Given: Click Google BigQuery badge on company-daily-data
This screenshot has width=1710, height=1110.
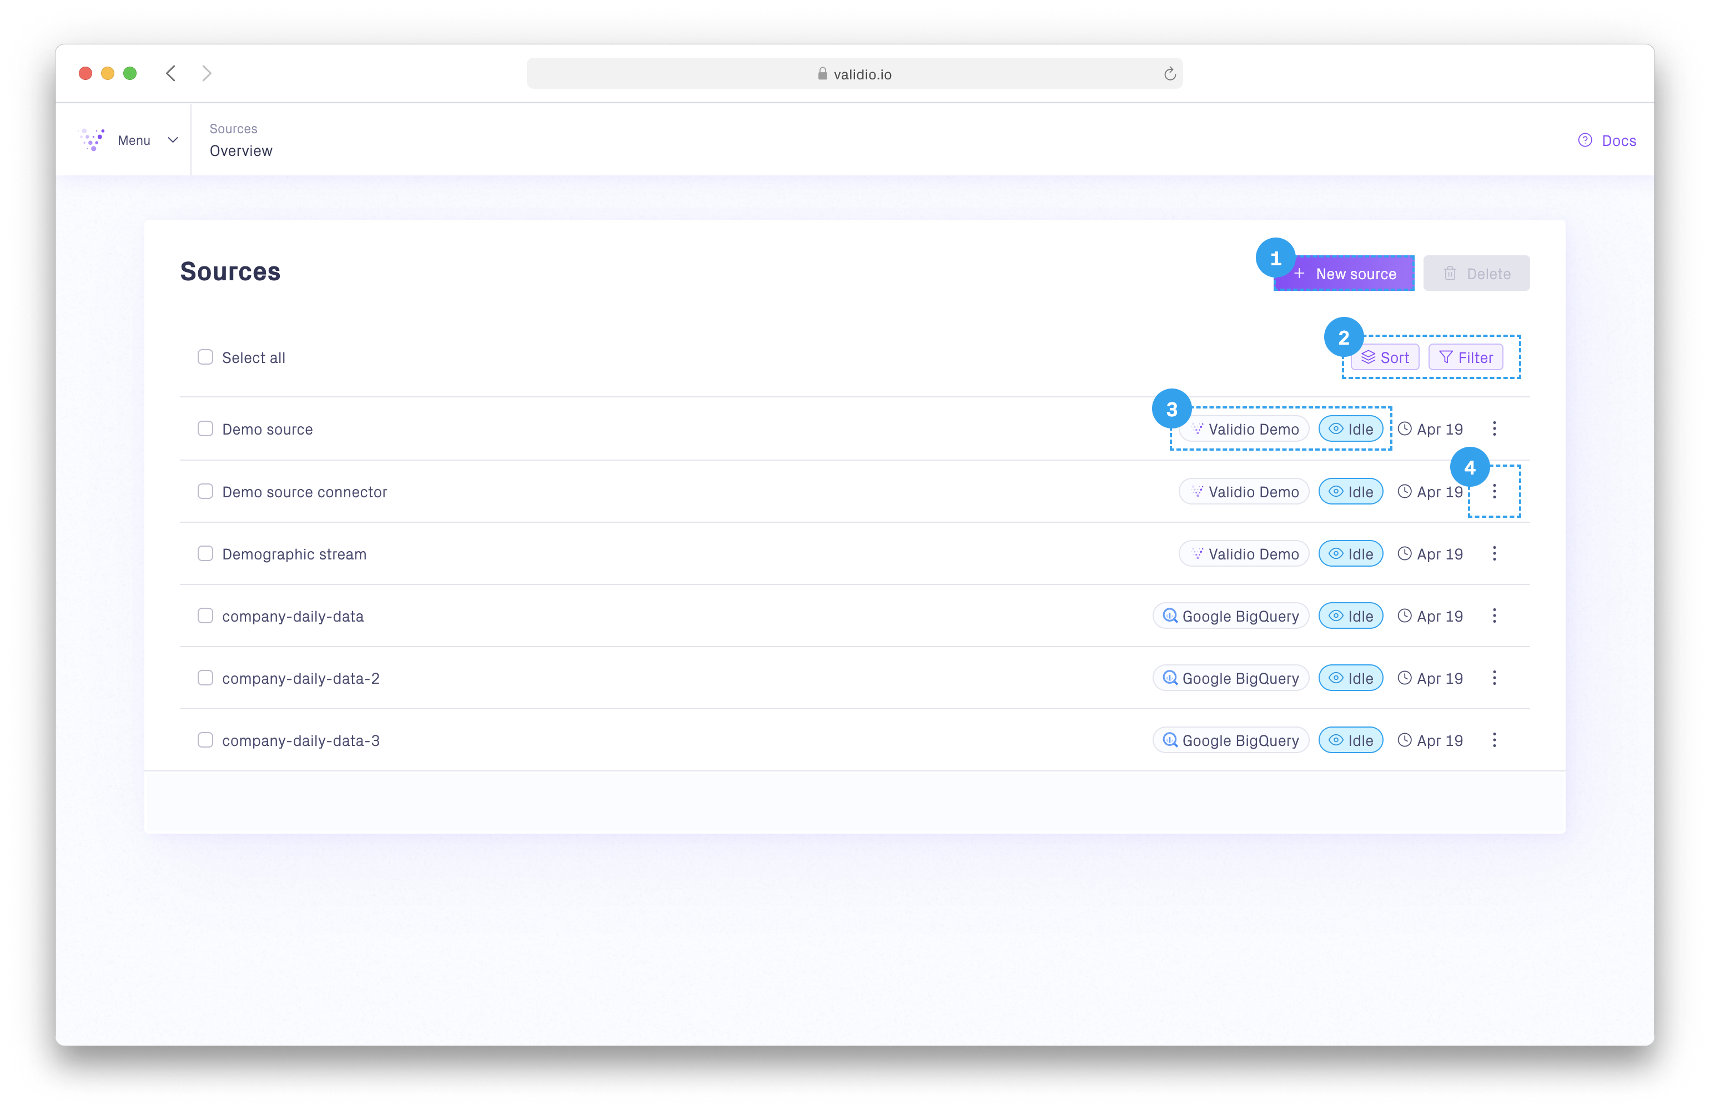Looking at the screenshot, I should pos(1231,617).
